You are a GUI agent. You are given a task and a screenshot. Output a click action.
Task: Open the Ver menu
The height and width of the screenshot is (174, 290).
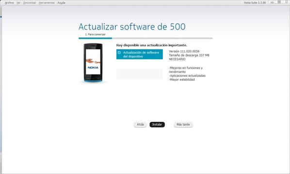[x=18, y=3]
